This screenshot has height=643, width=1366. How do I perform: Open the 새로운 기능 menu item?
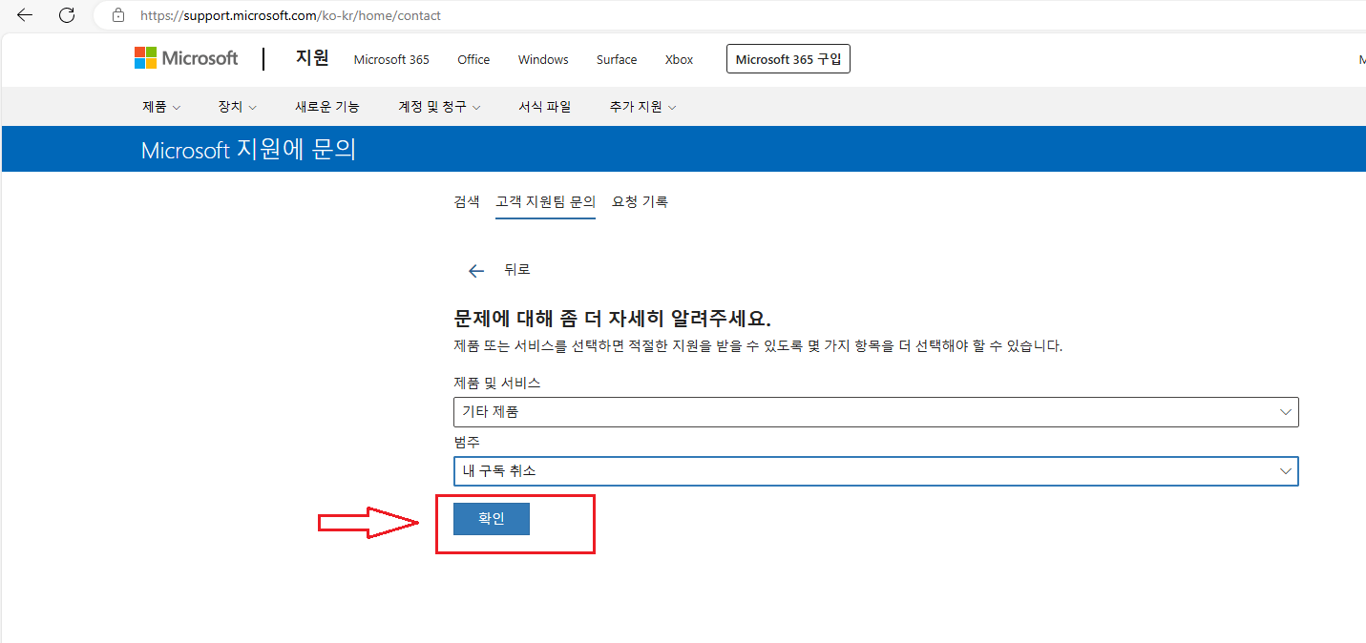point(327,107)
